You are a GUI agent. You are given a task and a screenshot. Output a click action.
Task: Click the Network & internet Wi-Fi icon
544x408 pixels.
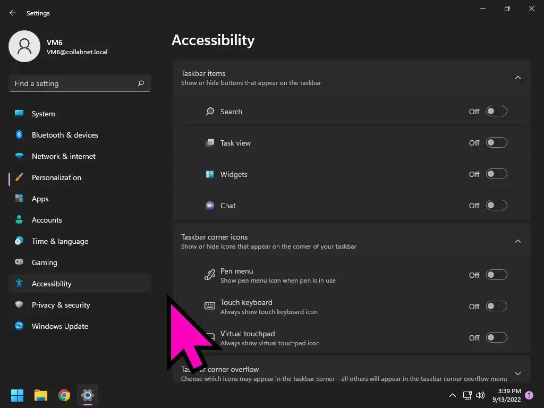click(19, 156)
